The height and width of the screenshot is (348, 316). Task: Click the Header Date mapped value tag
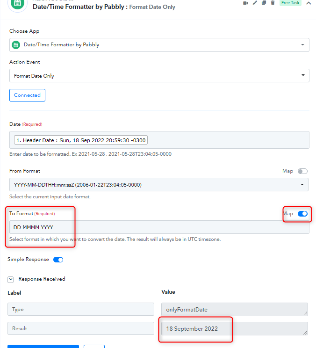click(81, 140)
